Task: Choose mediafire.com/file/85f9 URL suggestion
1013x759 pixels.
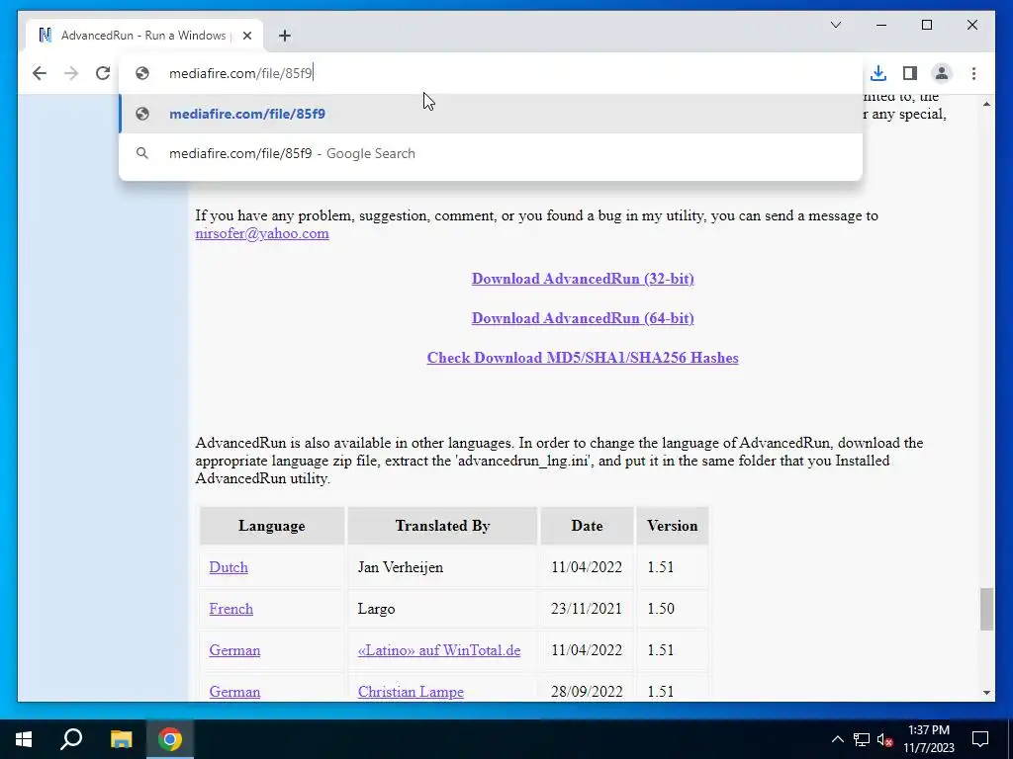Action: [491, 114]
